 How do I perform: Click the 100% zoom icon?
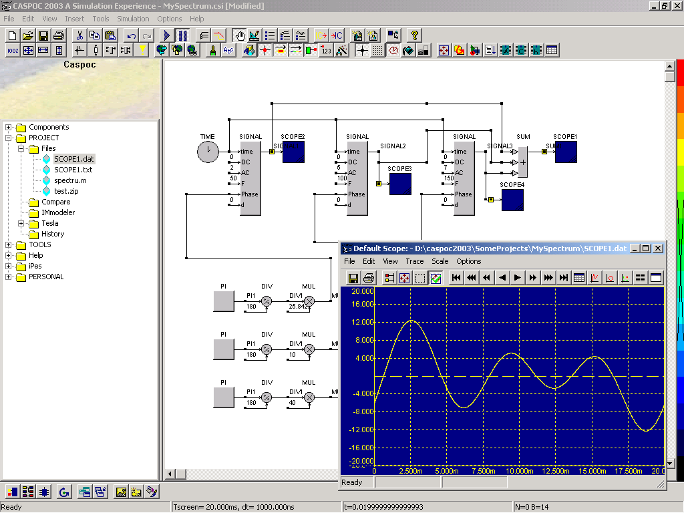pyautogui.click(x=13, y=51)
